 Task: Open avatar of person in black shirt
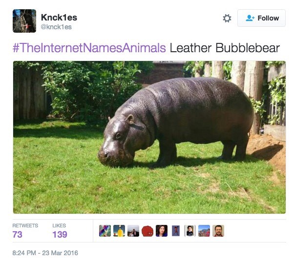190,231
